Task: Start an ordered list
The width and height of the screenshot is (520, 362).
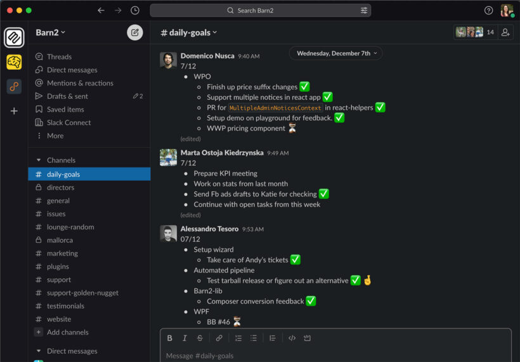Action: coord(238,338)
